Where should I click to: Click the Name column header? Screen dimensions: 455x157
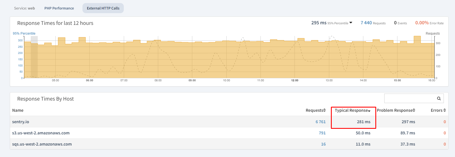pyautogui.click(x=18, y=110)
